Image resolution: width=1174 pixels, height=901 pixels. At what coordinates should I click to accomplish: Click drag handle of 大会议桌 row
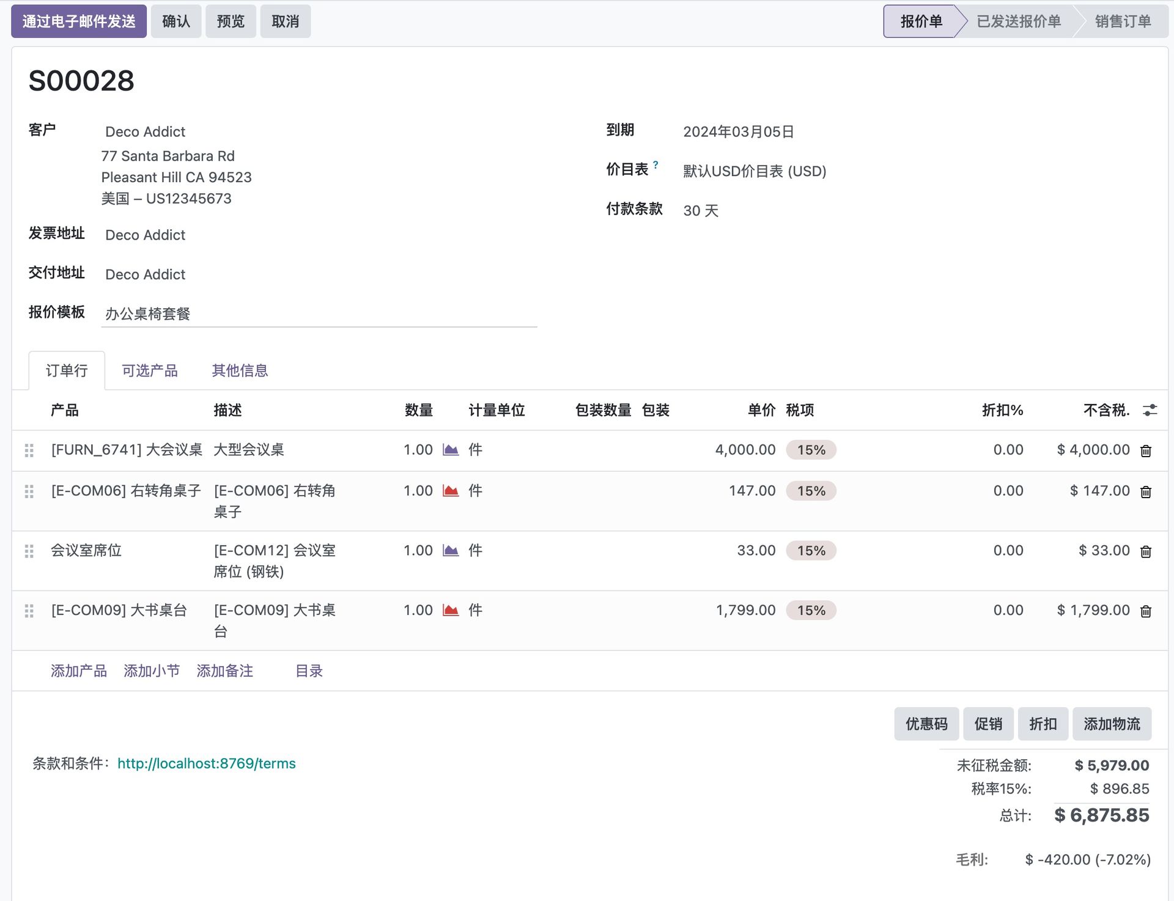tap(29, 451)
